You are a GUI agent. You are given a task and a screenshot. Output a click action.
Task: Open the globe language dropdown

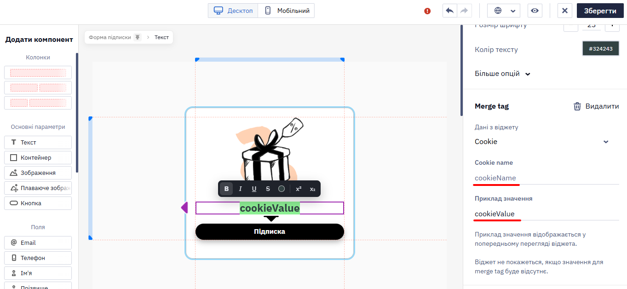(x=504, y=11)
